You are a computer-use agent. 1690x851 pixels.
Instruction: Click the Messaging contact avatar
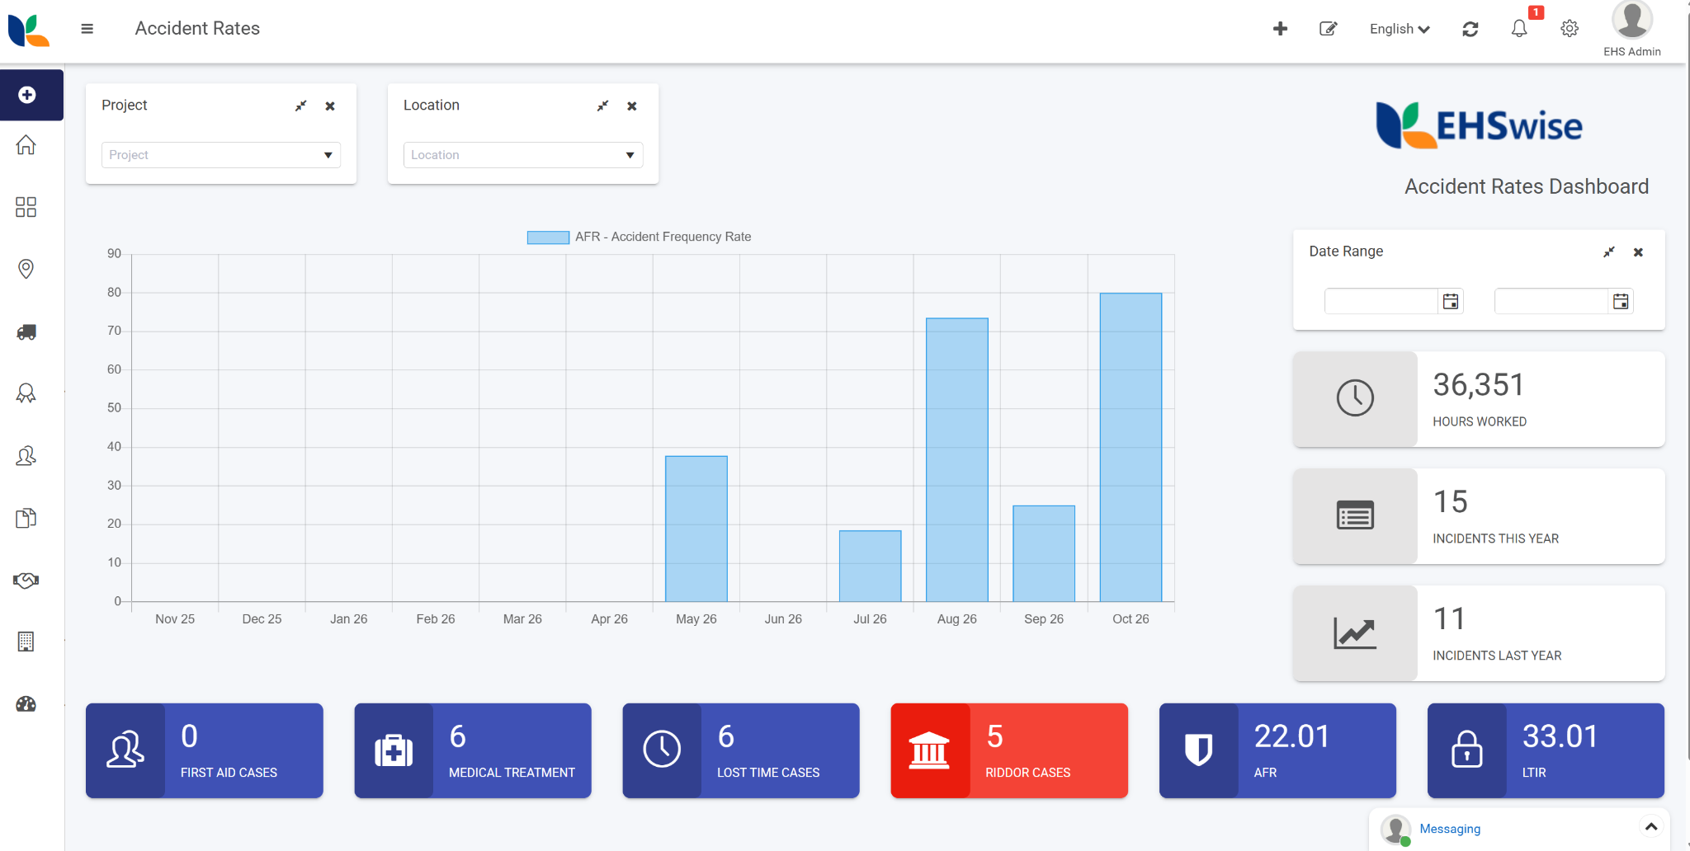1396,830
